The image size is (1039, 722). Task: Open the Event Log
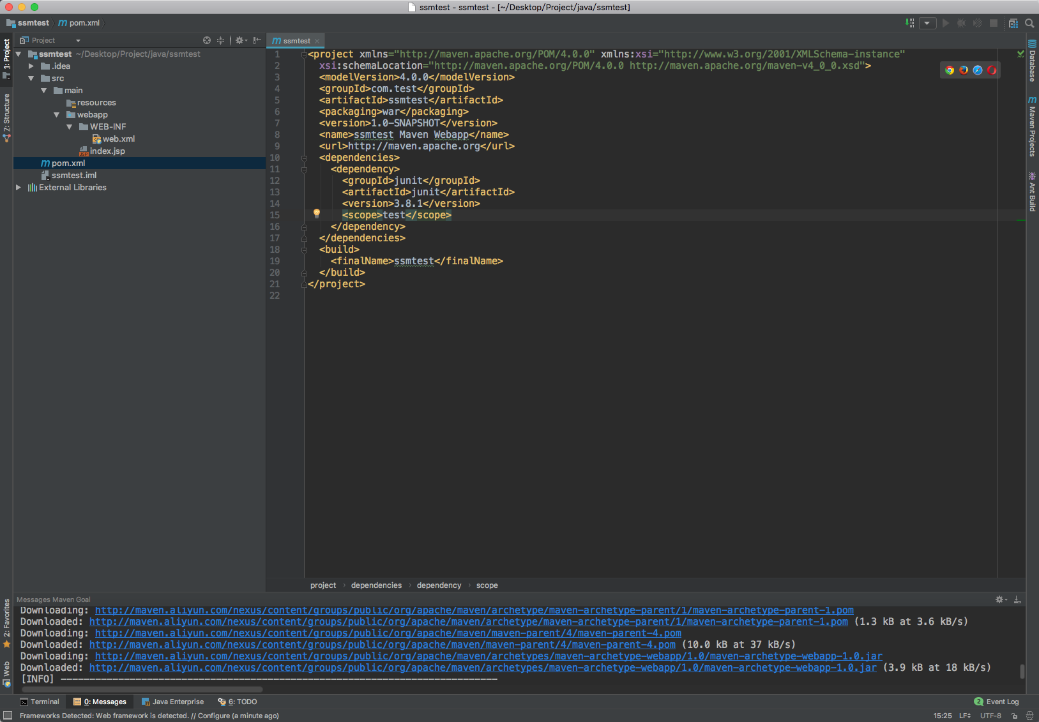(997, 702)
